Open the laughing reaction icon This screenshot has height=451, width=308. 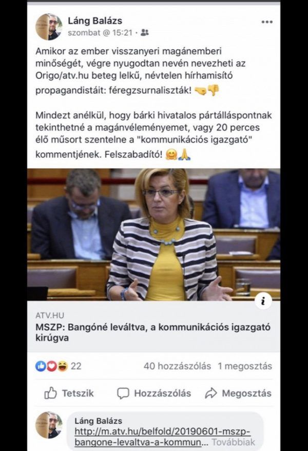[x=63, y=366]
